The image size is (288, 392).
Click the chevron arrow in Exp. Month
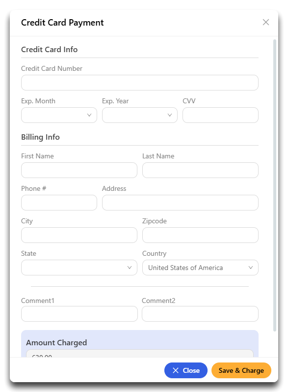coord(89,115)
